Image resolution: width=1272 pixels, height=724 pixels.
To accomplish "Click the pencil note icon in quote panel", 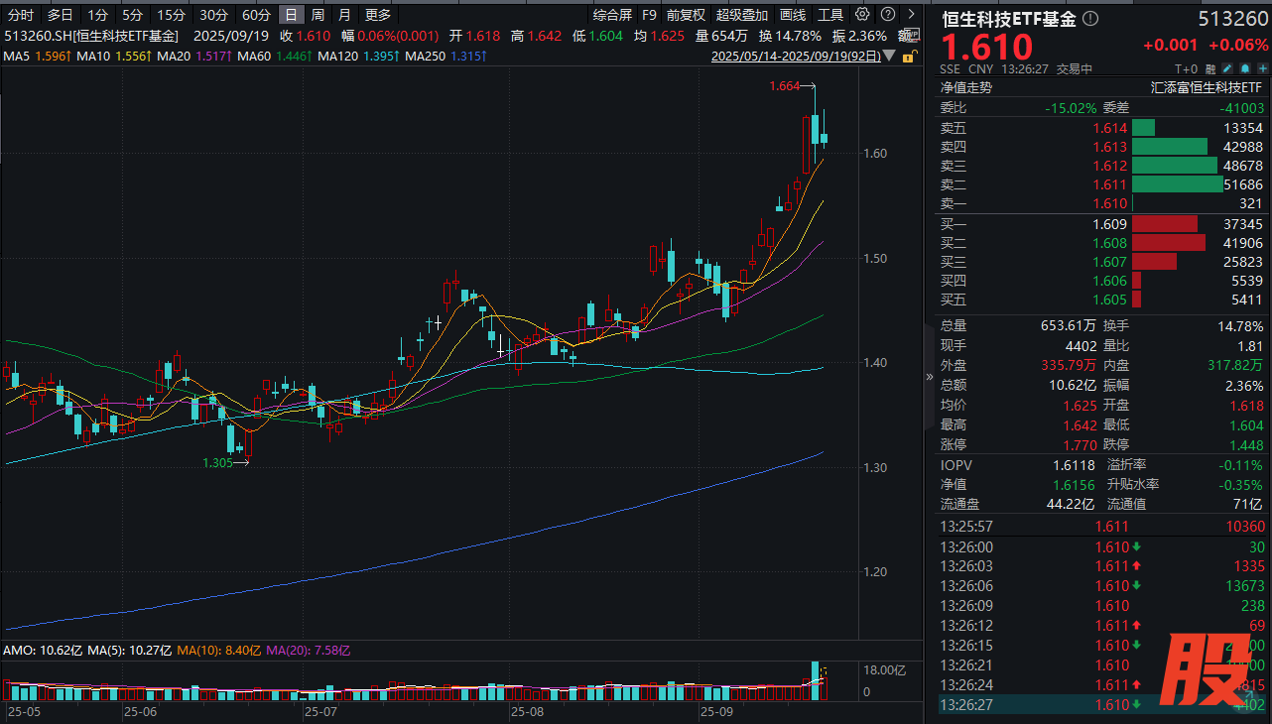I will click(1227, 69).
